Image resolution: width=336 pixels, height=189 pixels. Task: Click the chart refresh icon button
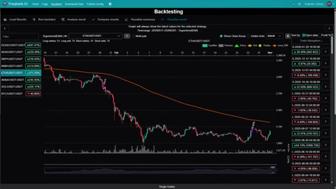tap(127, 36)
